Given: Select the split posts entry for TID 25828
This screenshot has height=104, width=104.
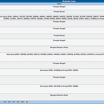Looking at the screenshot, I should coord(59,86).
